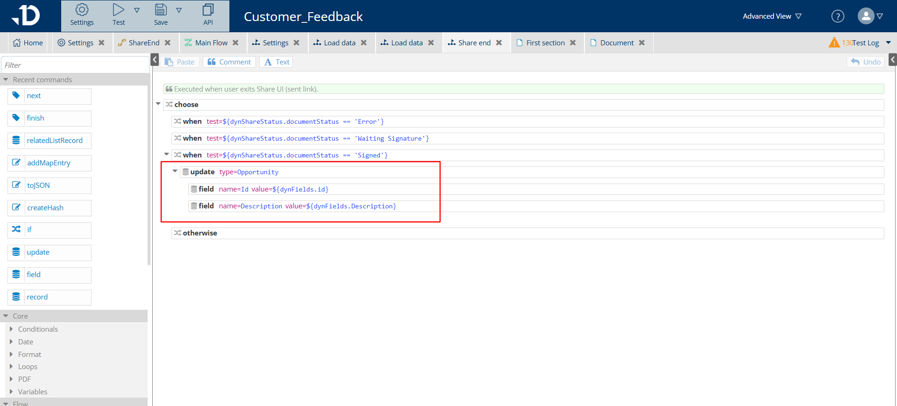
Task: Select the otherwise row
Action: coord(527,233)
